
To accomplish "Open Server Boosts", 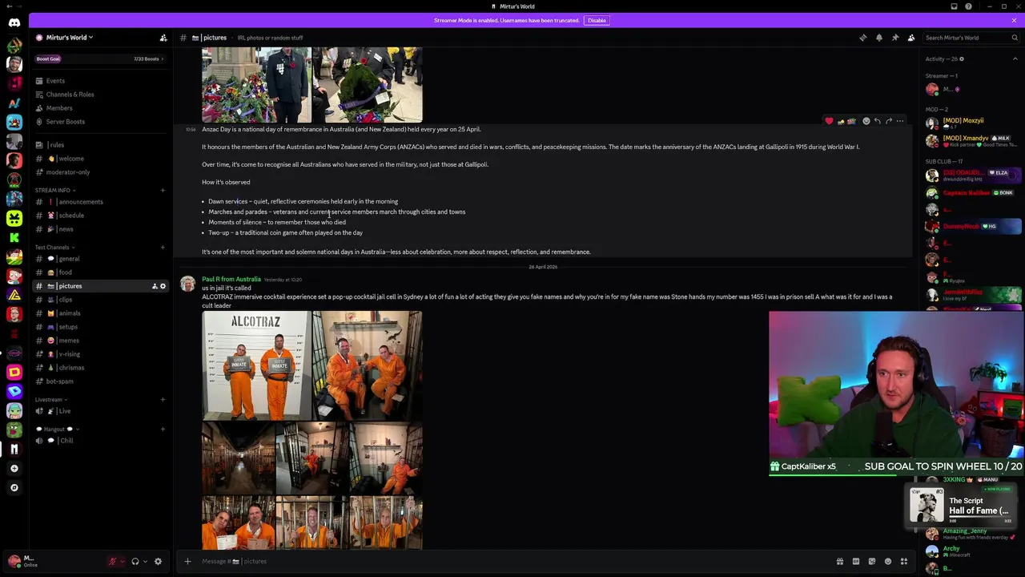I will coord(100,122).
